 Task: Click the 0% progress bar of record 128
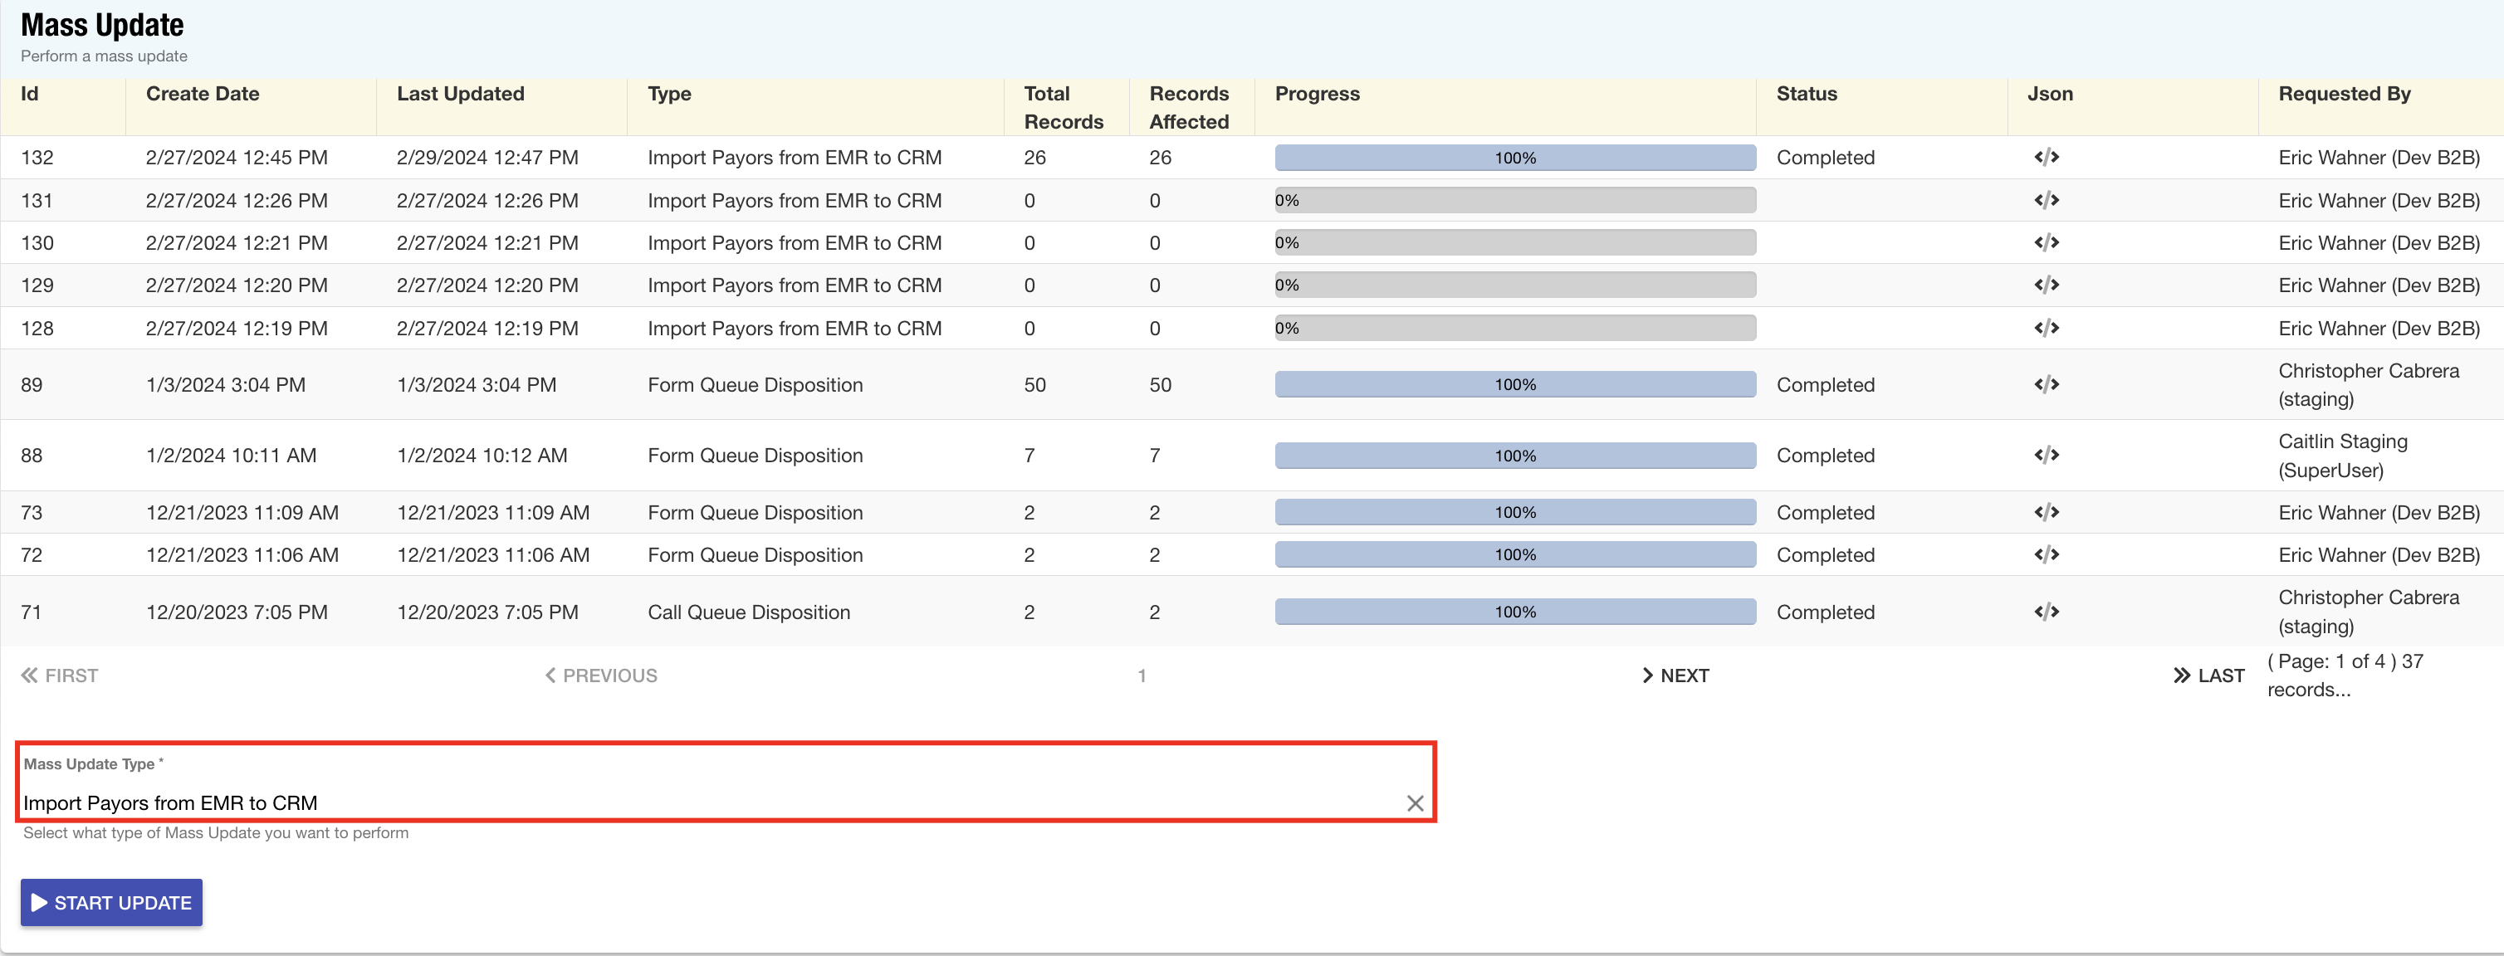1514,329
